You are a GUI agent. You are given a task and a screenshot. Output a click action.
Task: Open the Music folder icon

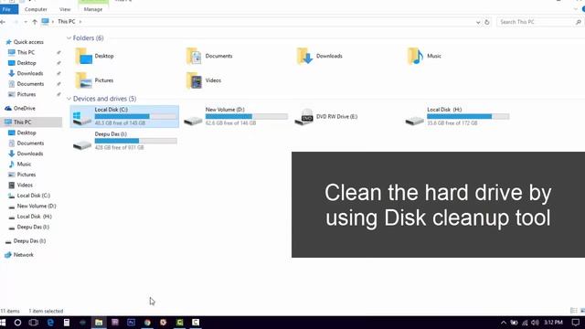tap(416, 57)
